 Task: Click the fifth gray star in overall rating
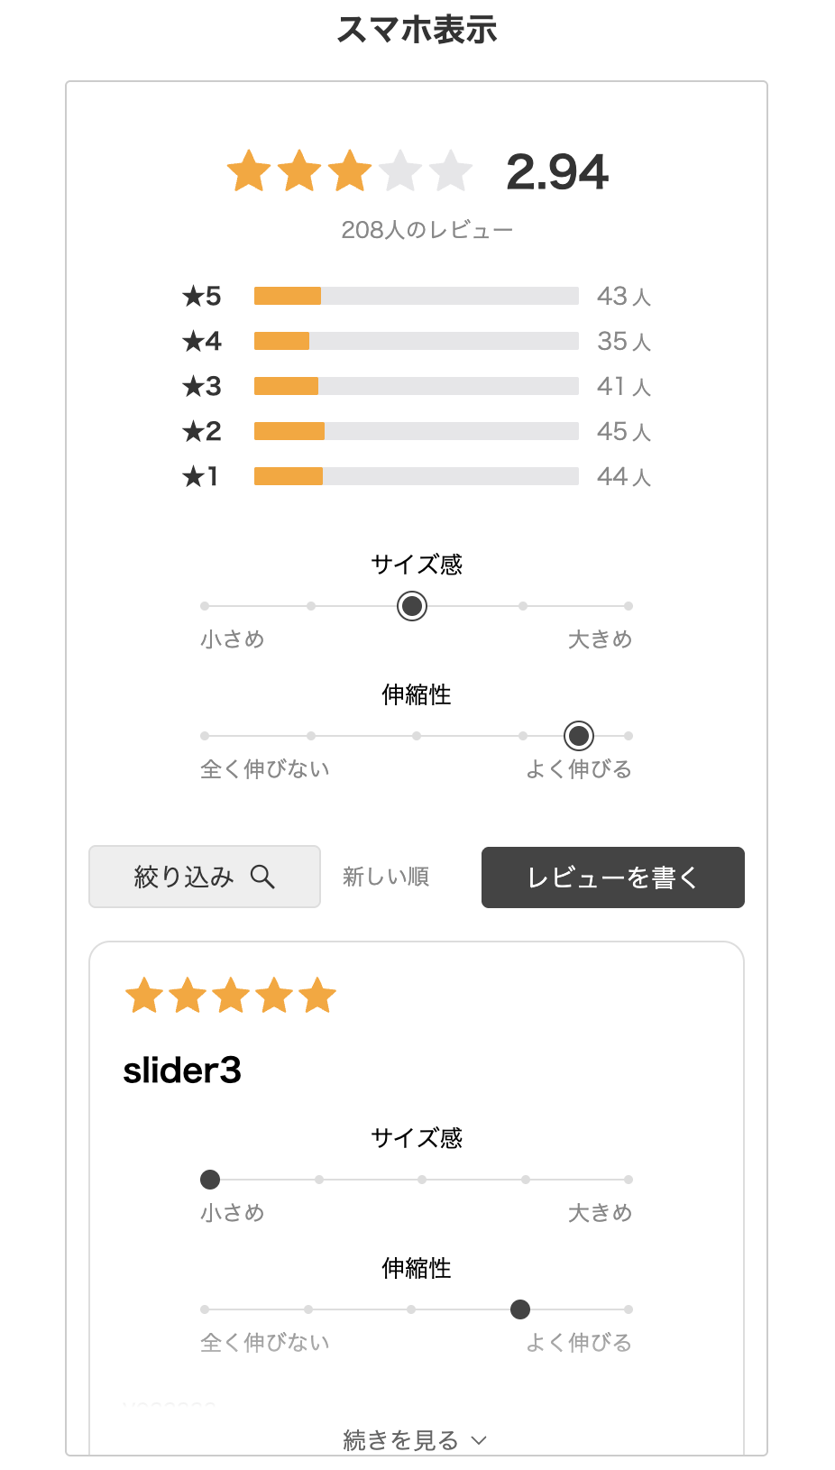click(x=451, y=170)
